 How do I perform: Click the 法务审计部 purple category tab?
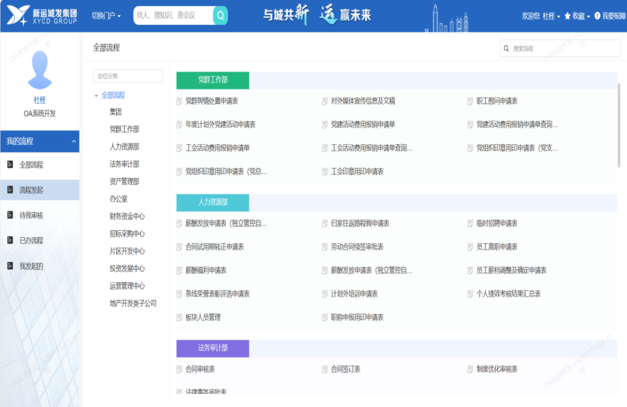(212, 348)
